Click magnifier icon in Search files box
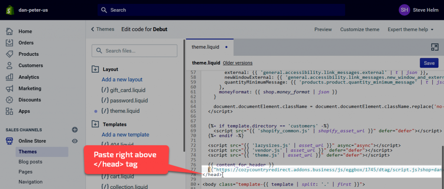This screenshot has height=189, width=444. (x=99, y=51)
